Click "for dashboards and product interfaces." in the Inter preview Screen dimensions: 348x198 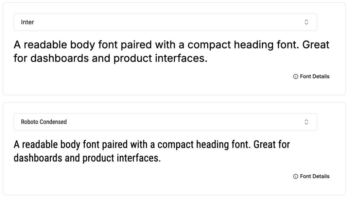pos(110,58)
